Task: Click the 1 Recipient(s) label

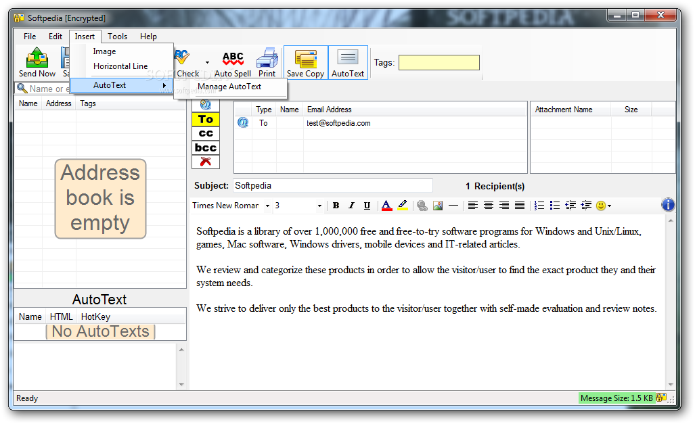Action: tap(495, 186)
